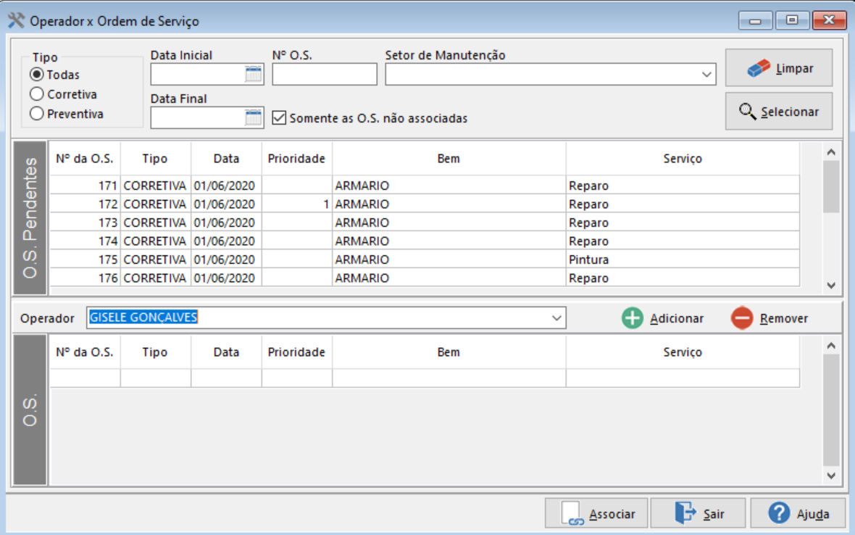Click up arrow of lower O.S. scrollbar
Viewport: 855px width, 535px height.
831,345
